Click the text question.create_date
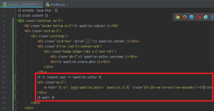The image size is (214, 111). pyautogui.click(x=79, y=62)
